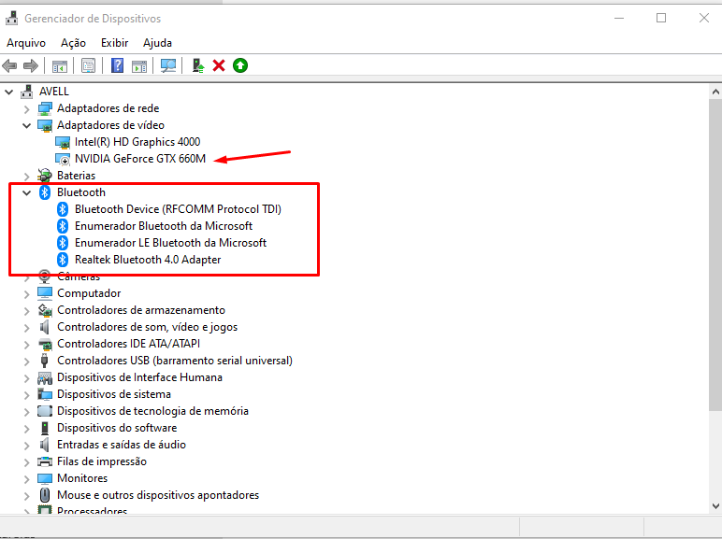Click the Dispositivos de Interface Humana icon
722x539 pixels.
pyautogui.click(x=45, y=377)
